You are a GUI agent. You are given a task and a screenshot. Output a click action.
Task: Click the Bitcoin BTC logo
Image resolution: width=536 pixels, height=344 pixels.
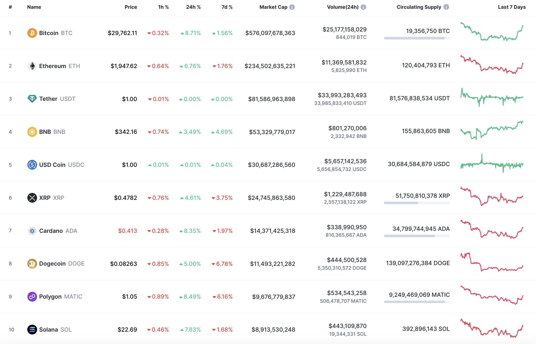(32, 33)
